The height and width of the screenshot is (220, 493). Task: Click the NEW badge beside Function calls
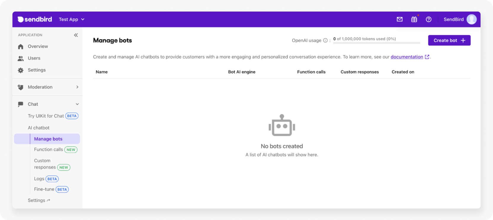[x=71, y=150]
